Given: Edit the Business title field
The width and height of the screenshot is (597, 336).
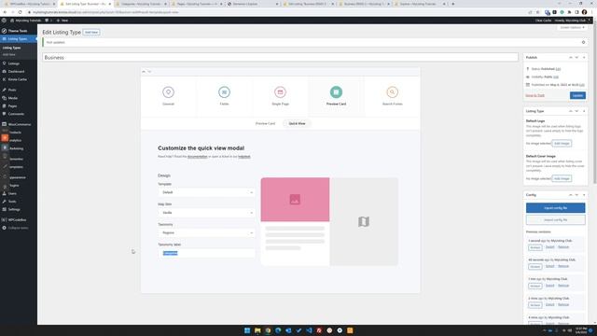Looking at the screenshot, I should coord(280,58).
